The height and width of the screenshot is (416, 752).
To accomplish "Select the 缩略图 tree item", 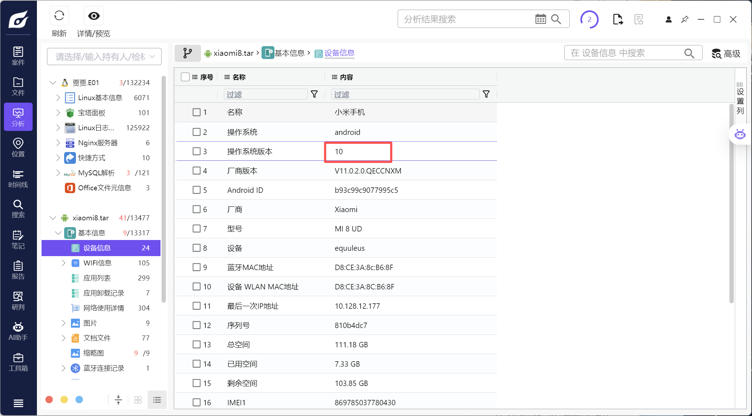I will [101, 353].
